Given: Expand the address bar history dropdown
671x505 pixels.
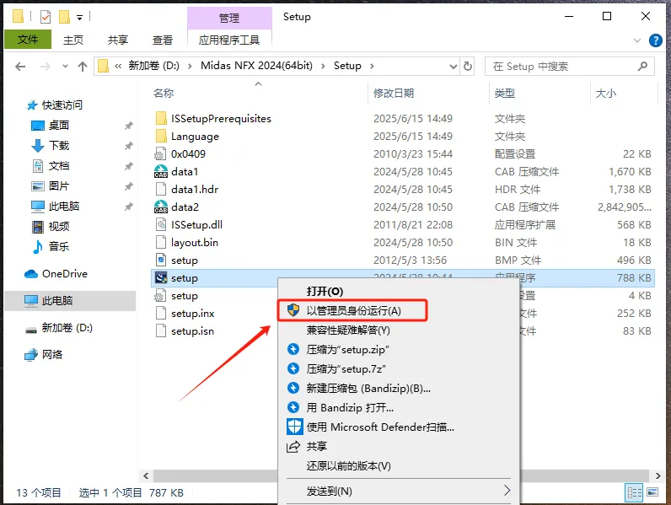Looking at the screenshot, I should (454, 67).
